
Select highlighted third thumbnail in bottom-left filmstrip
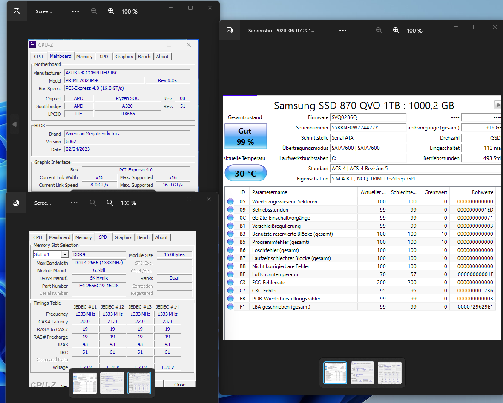(x=139, y=383)
